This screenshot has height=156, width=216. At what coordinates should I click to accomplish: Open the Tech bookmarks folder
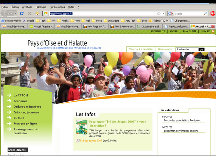point(41,21)
